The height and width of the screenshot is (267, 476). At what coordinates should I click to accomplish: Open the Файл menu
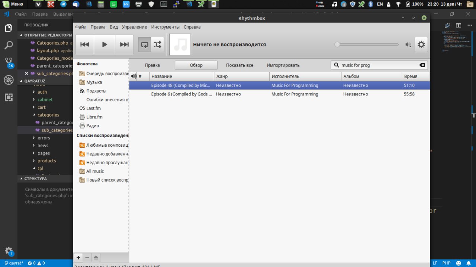[x=81, y=27]
